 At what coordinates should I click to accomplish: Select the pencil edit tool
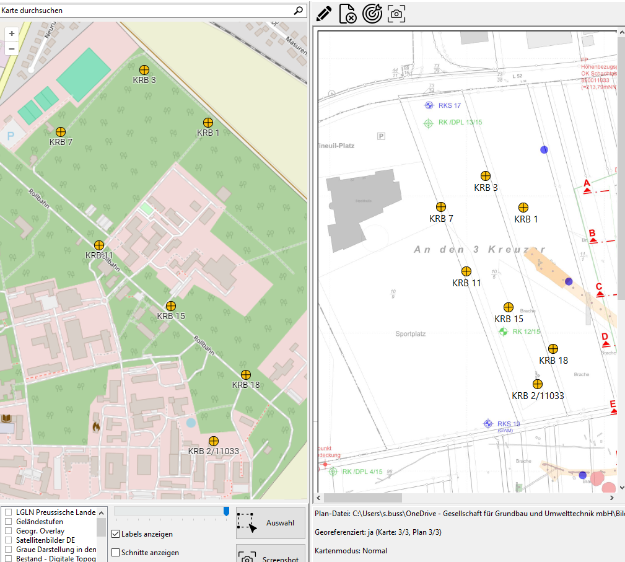coord(324,13)
